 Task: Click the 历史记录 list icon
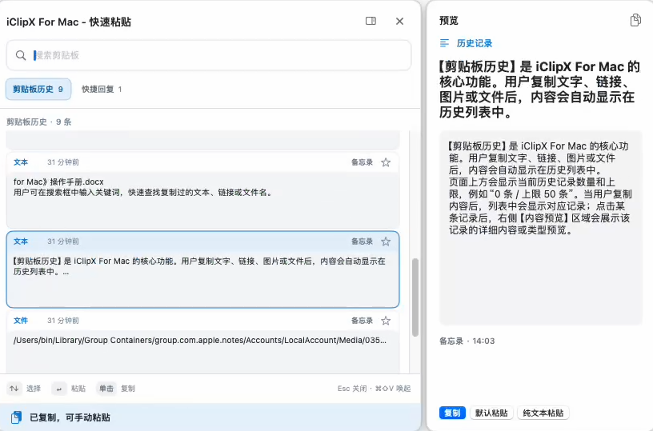click(x=444, y=43)
